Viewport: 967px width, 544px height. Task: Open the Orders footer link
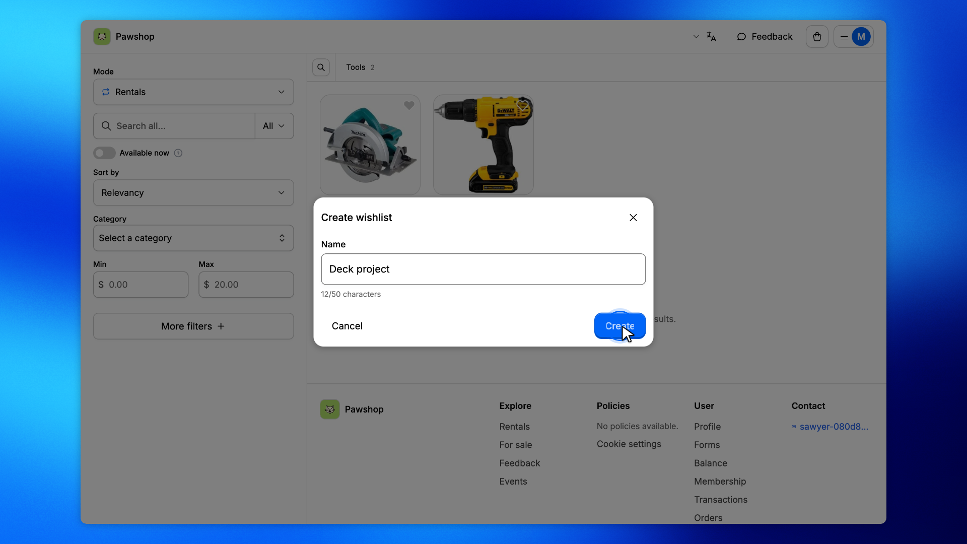point(708,518)
